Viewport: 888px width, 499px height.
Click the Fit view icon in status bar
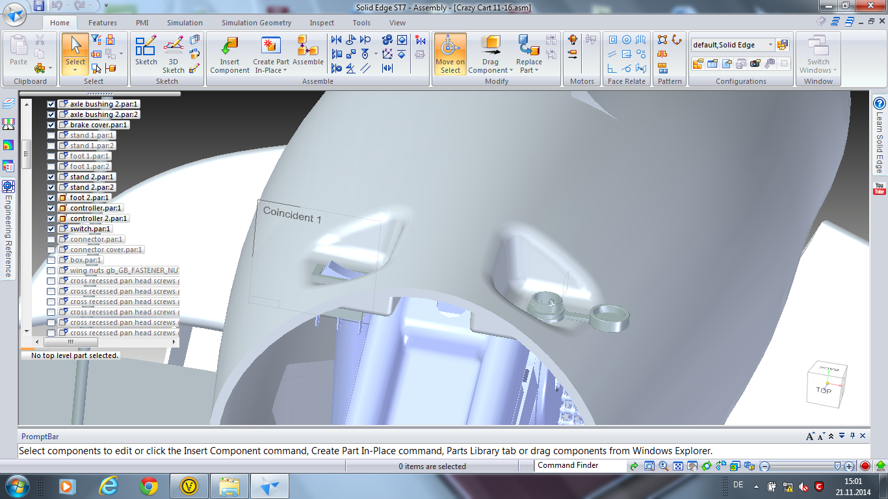[678, 466]
